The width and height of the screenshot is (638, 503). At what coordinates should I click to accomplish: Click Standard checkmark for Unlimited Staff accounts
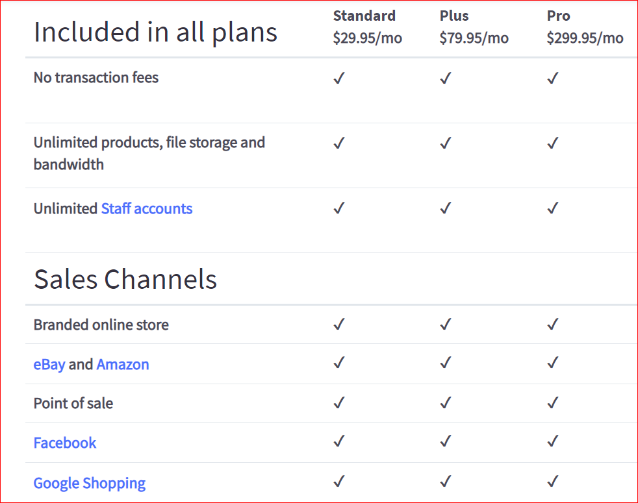point(338,208)
